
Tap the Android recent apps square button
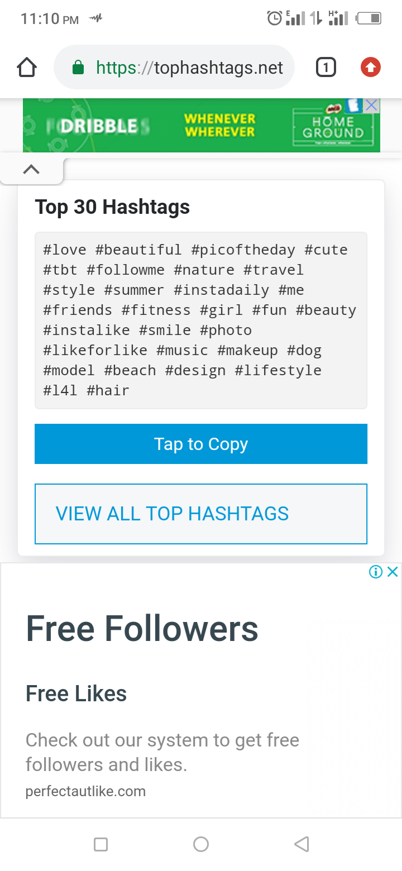tap(101, 844)
